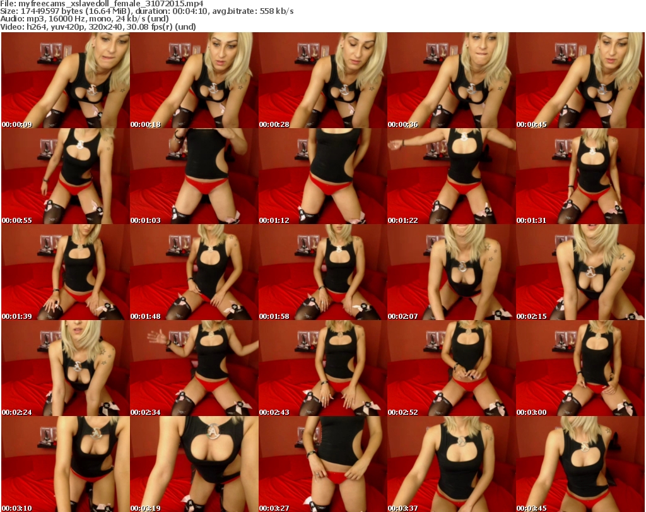The width and height of the screenshot is (646, 512).
Task: Open the frame at 00:03:19
Action: pyautogui.click(x=194, y=464)
